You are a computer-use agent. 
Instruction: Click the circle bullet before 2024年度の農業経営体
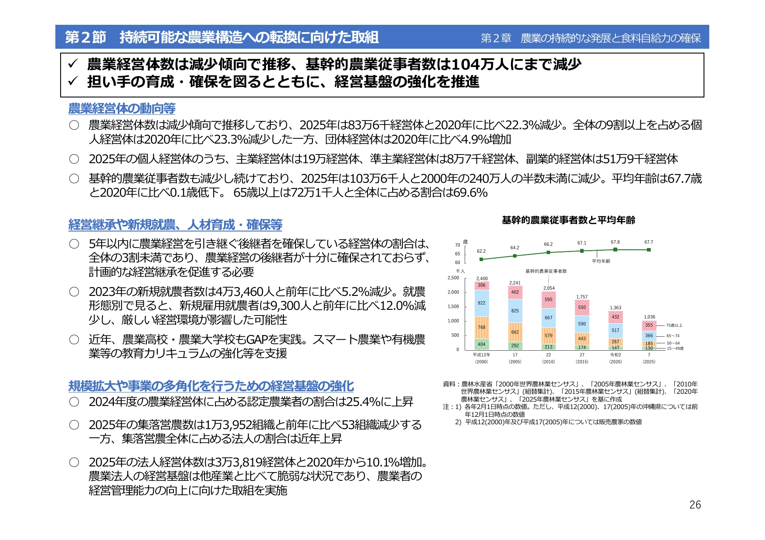[74, 402]
